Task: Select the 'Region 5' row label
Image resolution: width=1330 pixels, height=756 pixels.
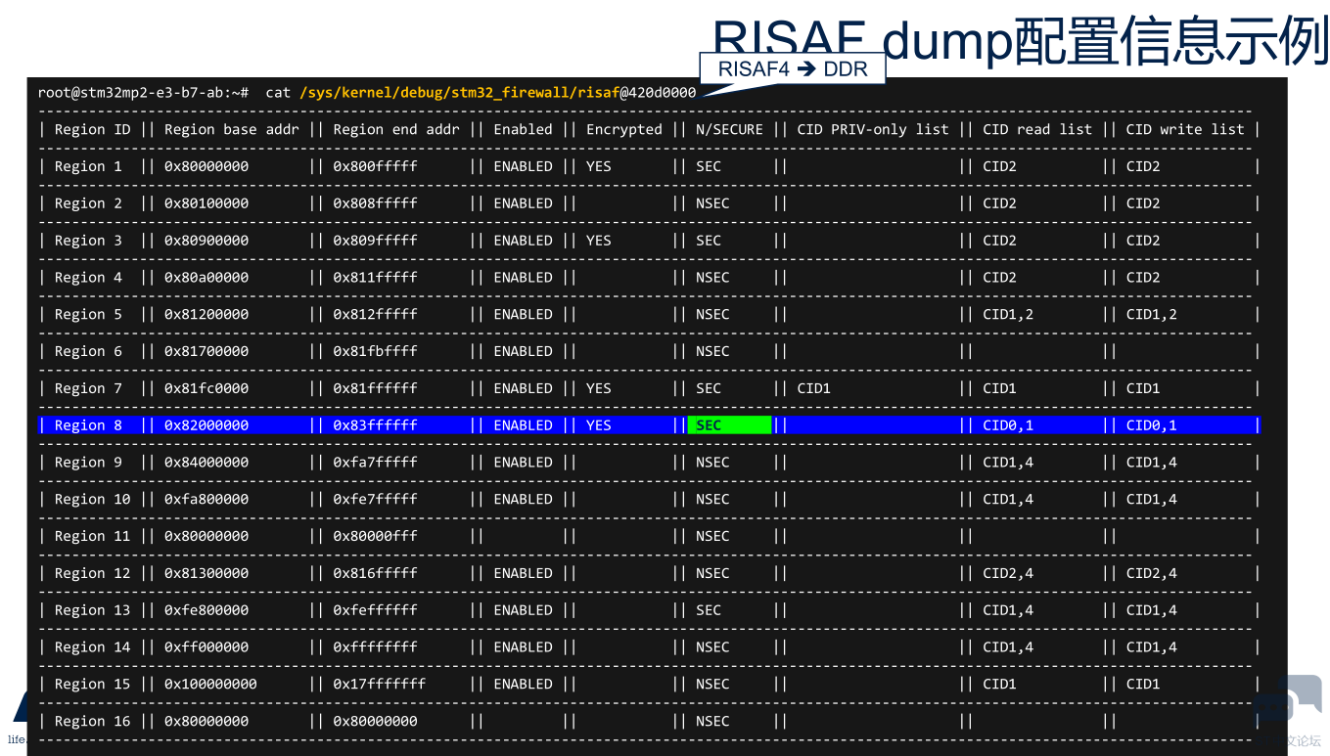Action: 88,314
